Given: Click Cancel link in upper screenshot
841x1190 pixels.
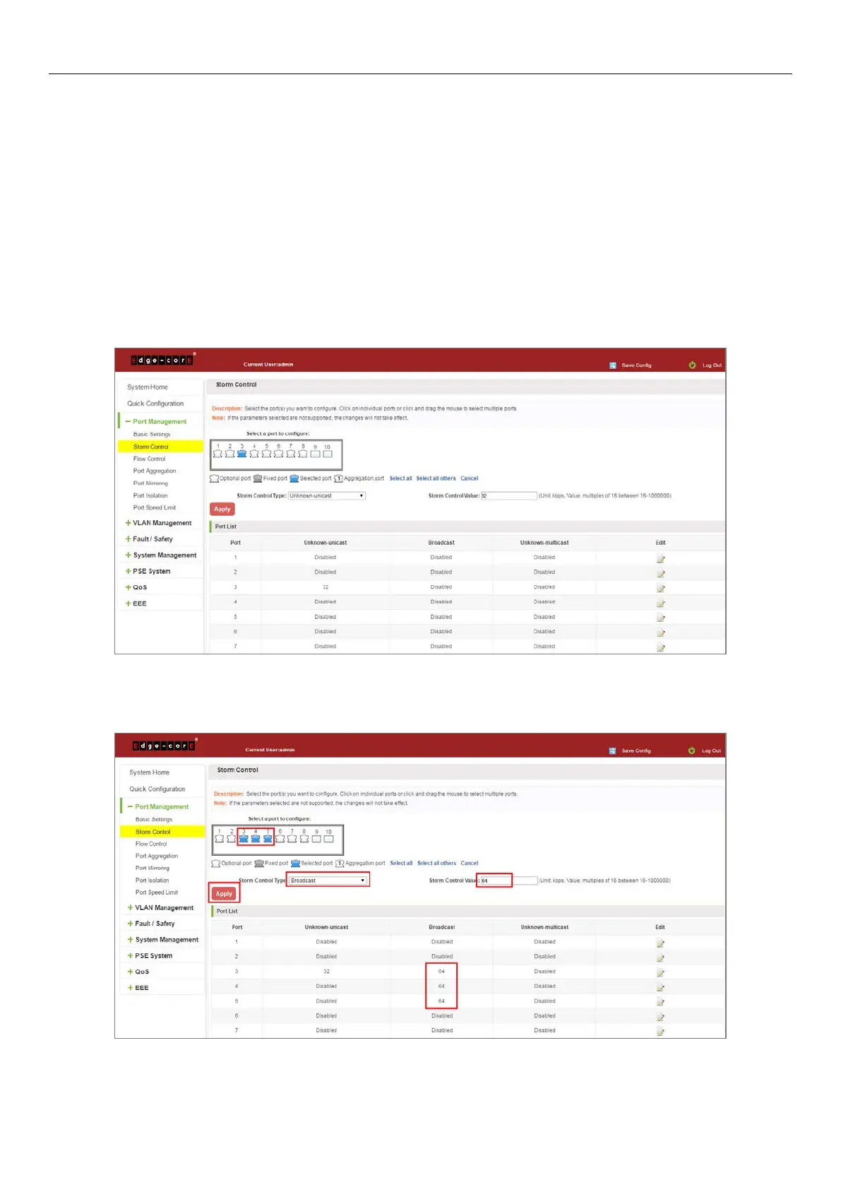Looking at the screenshot, I should (x=470, y=478).
